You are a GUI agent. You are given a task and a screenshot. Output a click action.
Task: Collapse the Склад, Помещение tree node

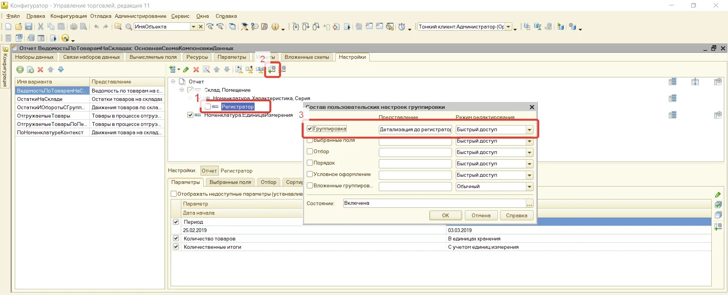182,90
